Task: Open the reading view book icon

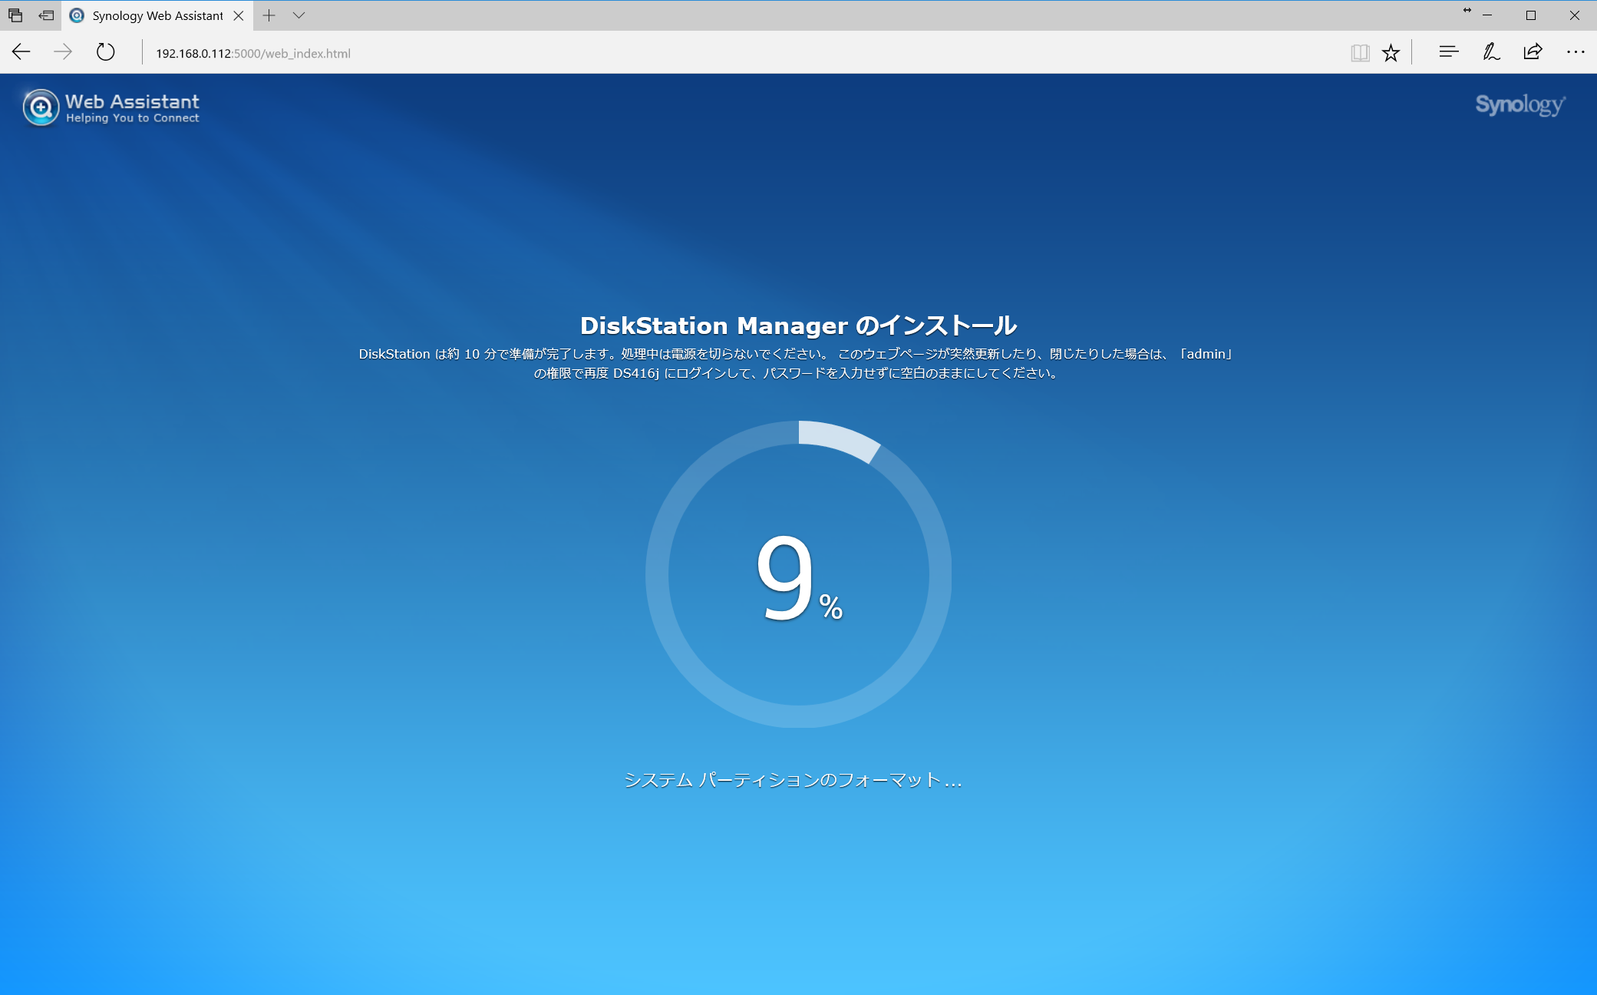Action: point(1360,52)
